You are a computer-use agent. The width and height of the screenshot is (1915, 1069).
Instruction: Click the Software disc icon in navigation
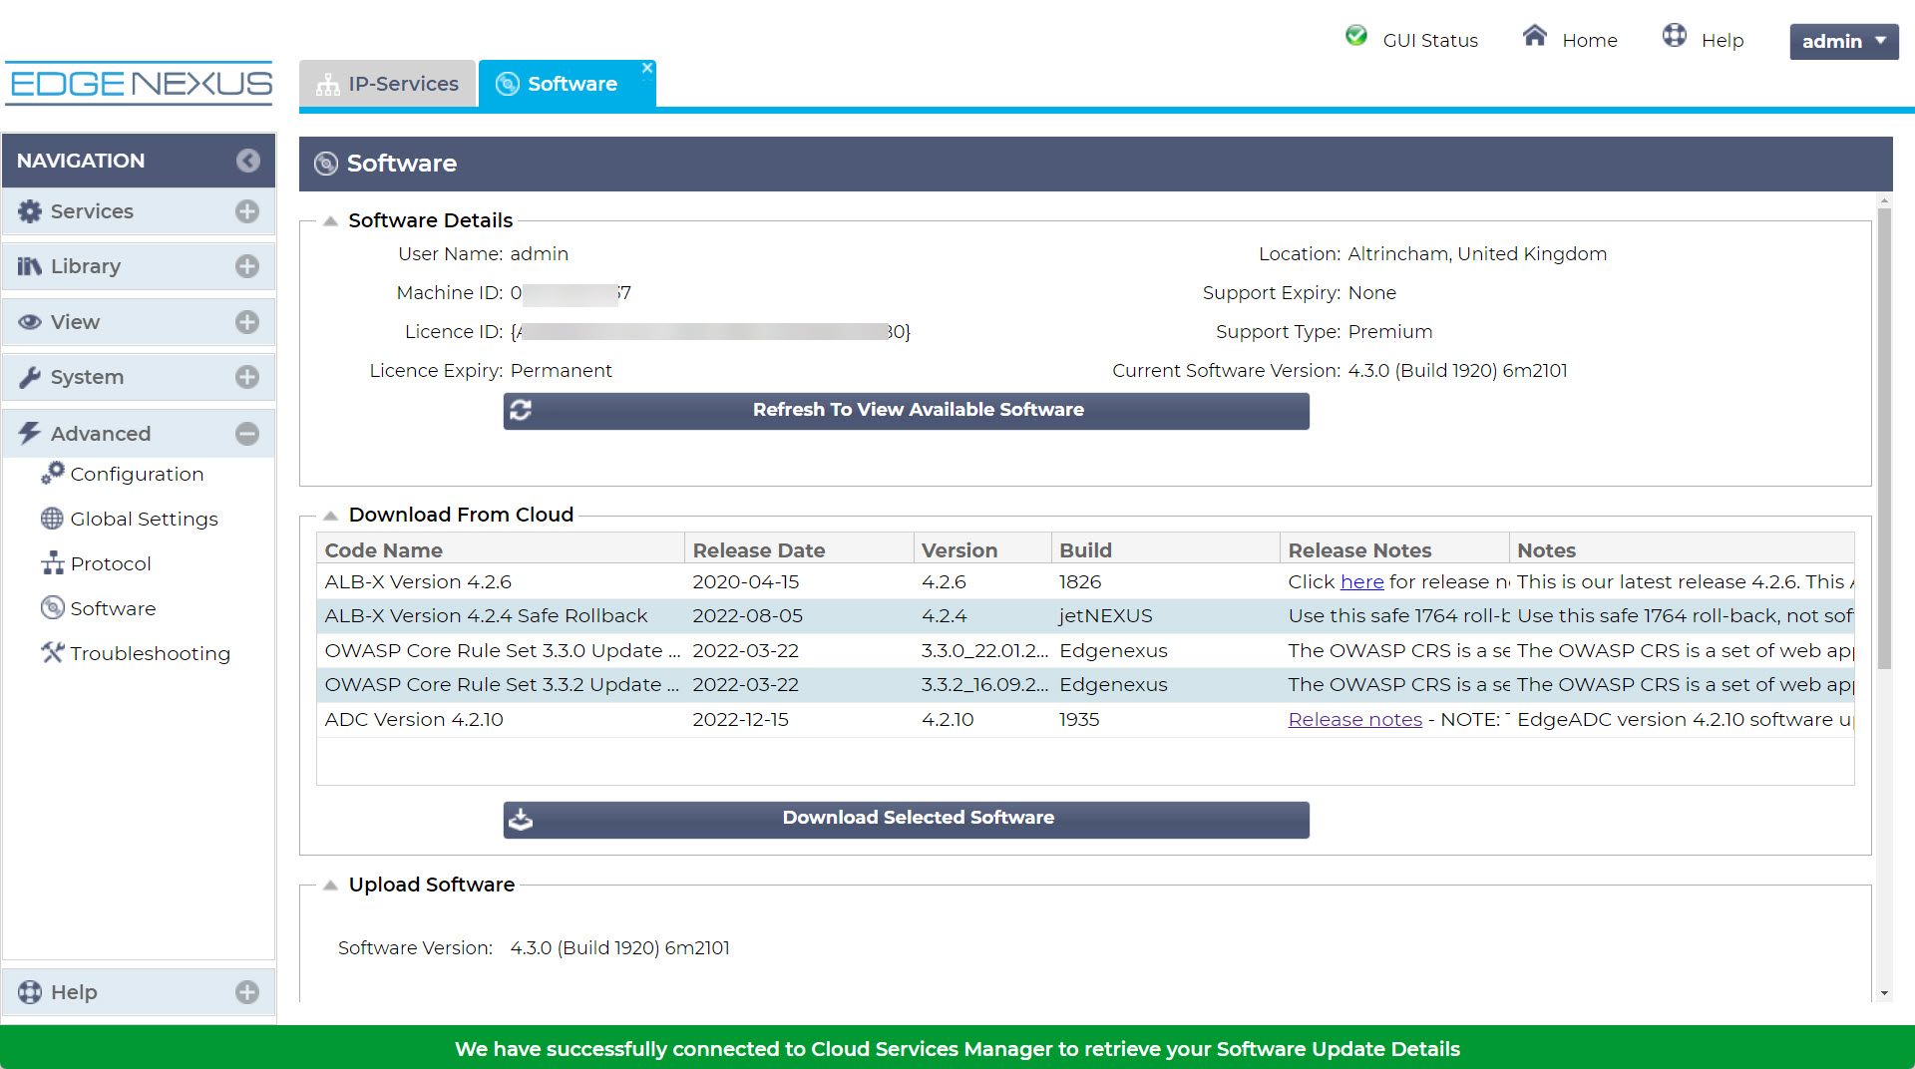coord(52,608)
